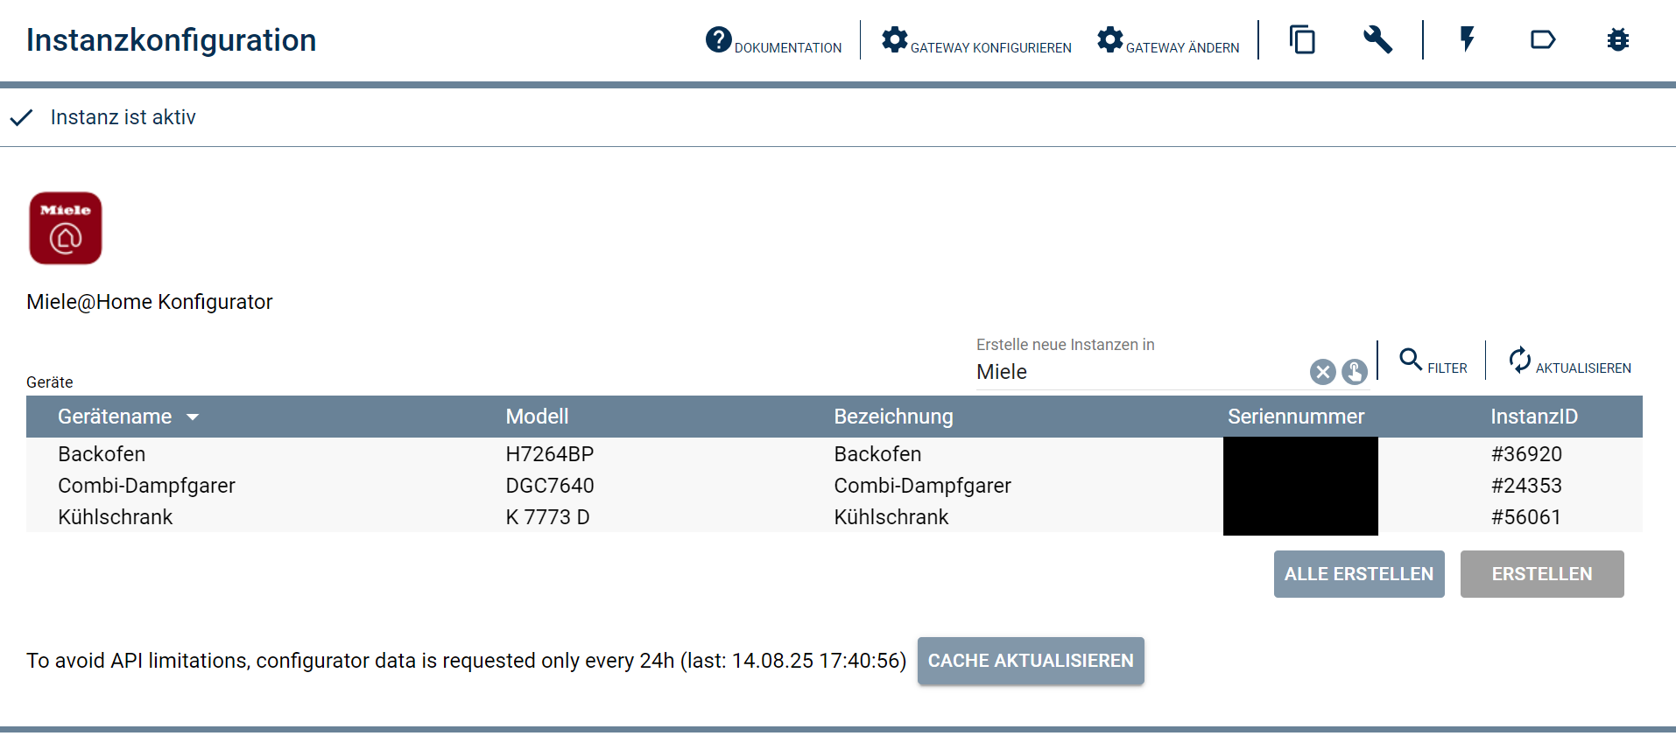Click the copy/duplicate pages icon
The width and height of the screenshot is (1676, 743).
click(1302, 40)
